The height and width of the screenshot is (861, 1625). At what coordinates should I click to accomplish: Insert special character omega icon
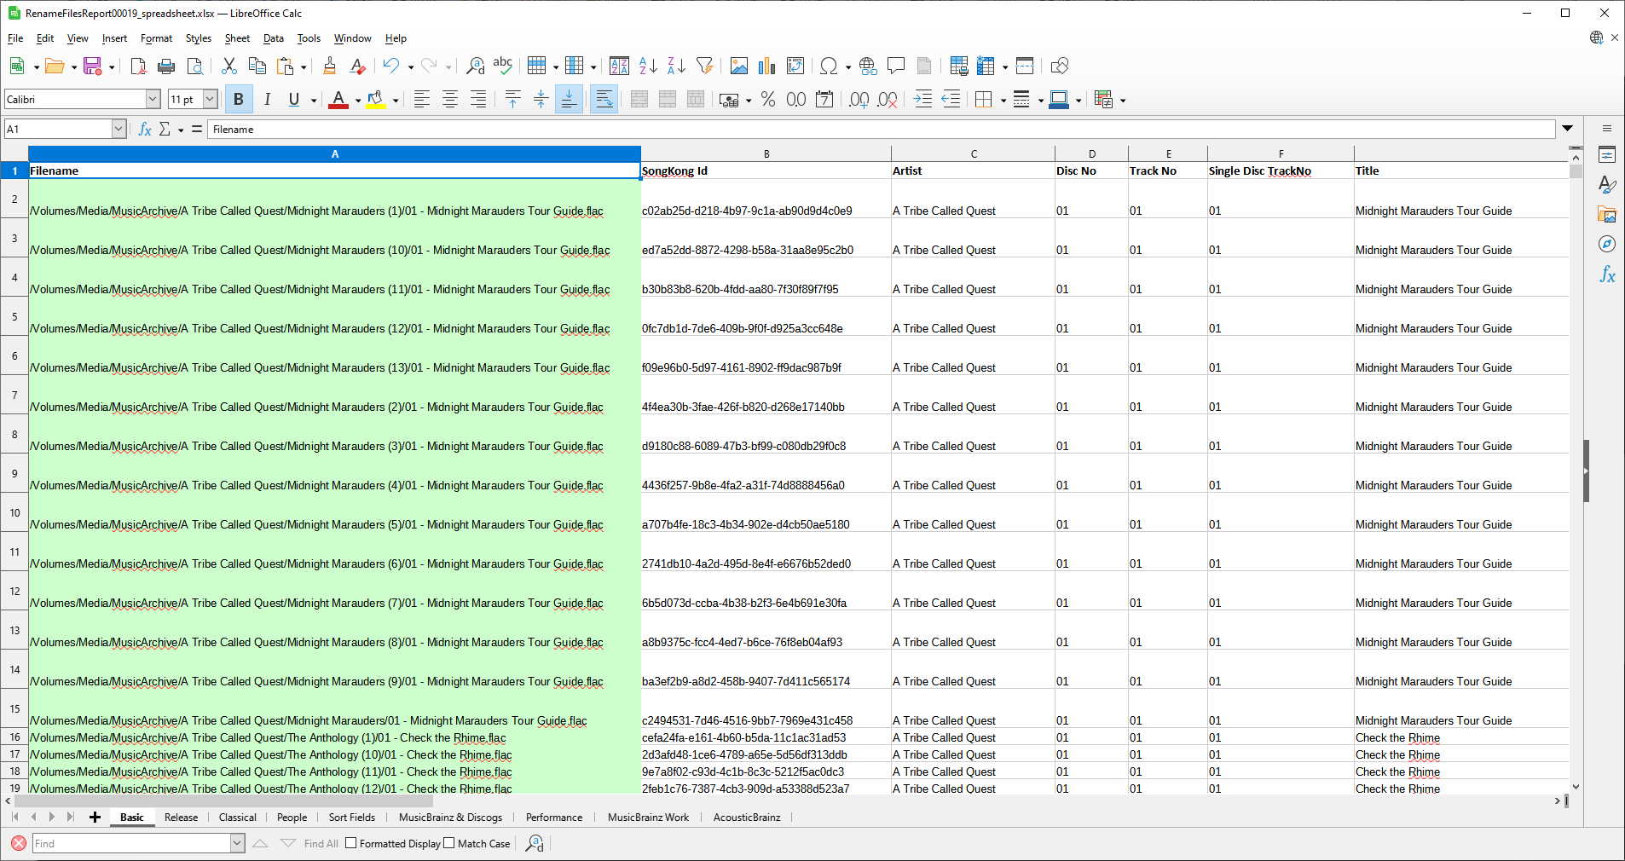click(828, 66)
